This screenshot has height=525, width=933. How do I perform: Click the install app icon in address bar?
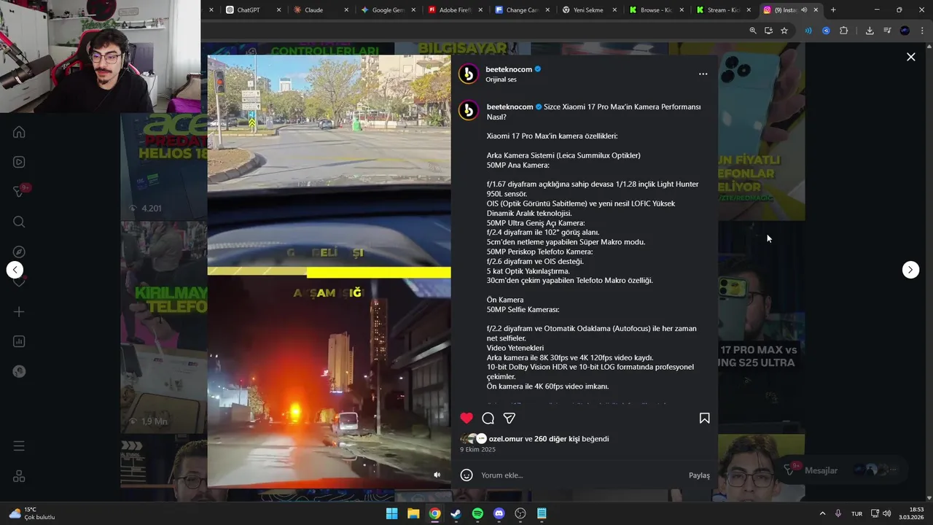tap(768, 31)
